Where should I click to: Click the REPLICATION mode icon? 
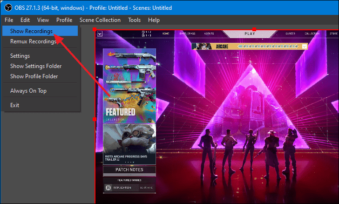click(108, 188)
